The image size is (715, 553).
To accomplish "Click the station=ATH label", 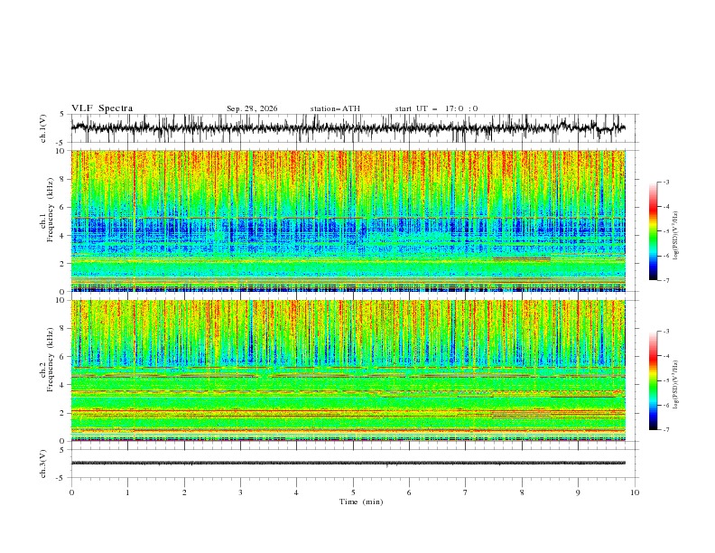I will click(335, 108).
